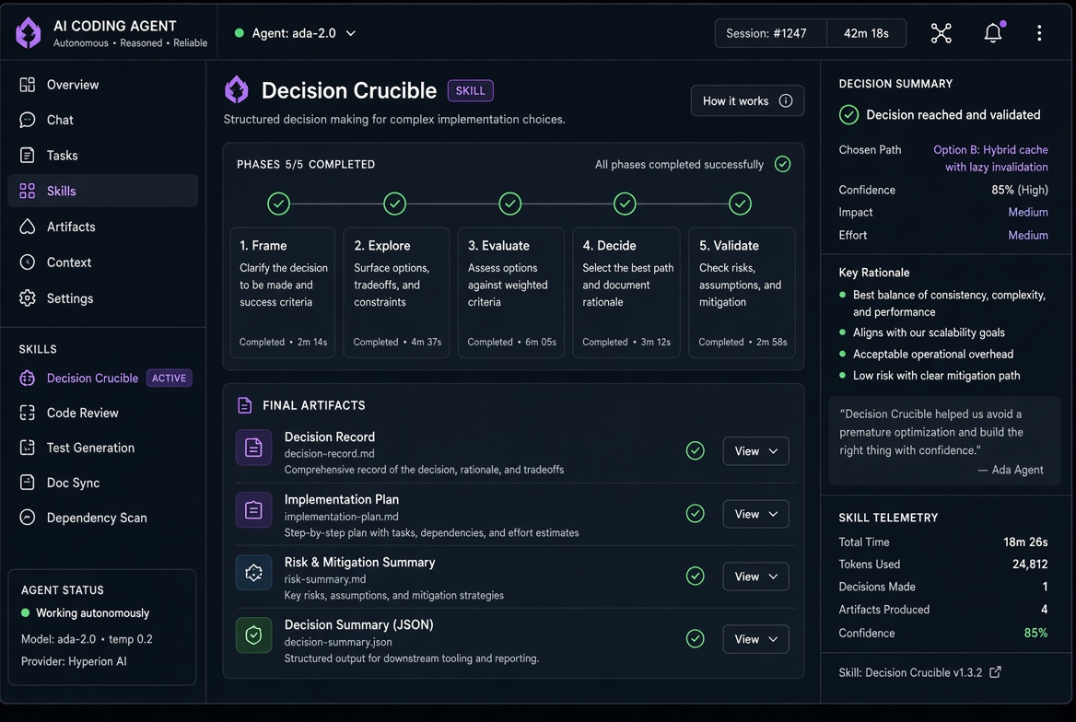This screenshot has height=722, width=1076.
Task: Open Chat in sidebar
Action: 103,120
